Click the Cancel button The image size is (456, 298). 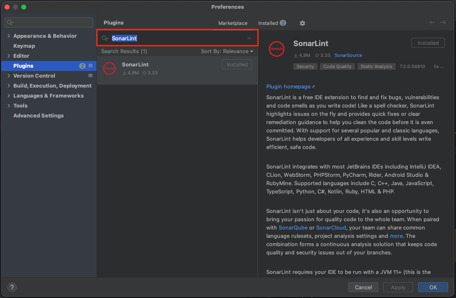tap(363, 287)
